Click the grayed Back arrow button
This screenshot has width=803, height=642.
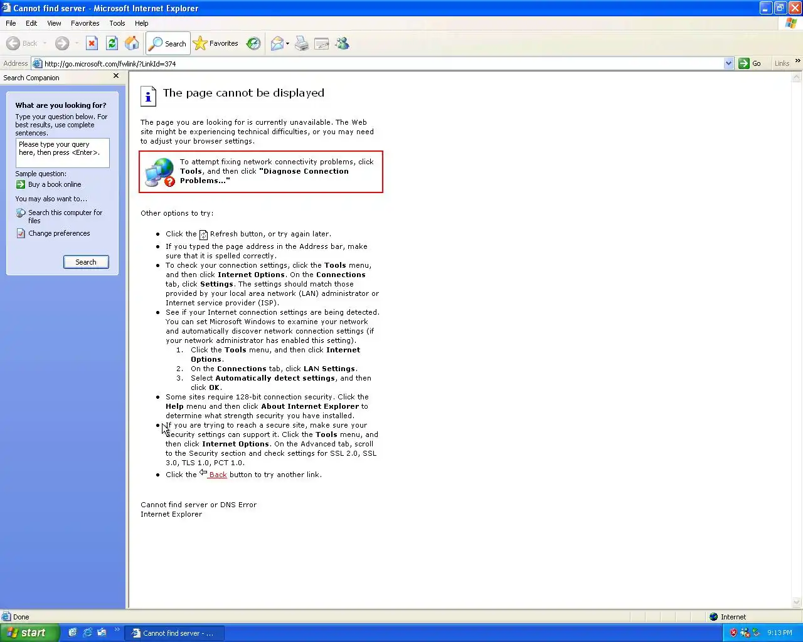(x=22, y=43)
